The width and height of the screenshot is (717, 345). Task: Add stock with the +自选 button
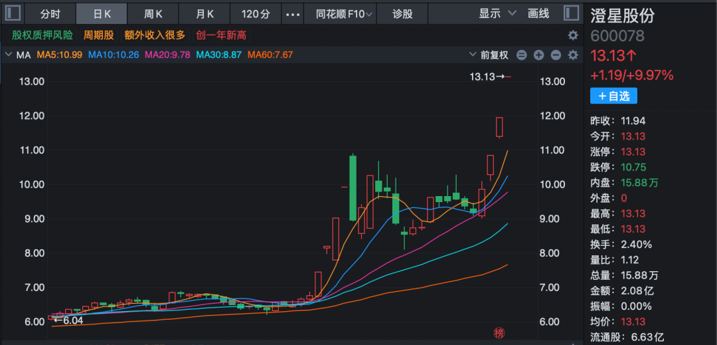coord(613,96)
